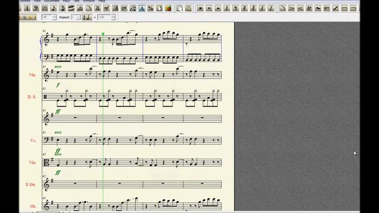Screen dimensions: 379x213
Task: Insert a sixteenth rest
Action: click(245, 8)
